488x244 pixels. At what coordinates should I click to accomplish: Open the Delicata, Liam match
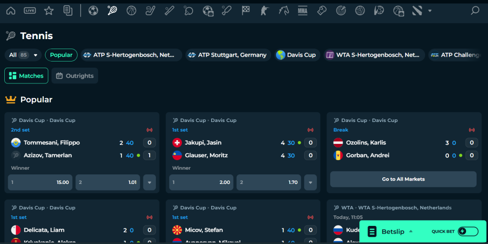click(44, 230)
